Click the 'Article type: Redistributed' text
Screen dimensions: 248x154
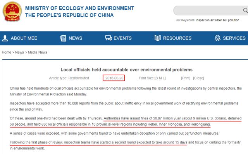click(69, 78)
